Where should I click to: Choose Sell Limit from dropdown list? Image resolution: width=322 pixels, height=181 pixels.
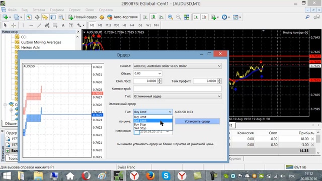[x=153, y=121]
